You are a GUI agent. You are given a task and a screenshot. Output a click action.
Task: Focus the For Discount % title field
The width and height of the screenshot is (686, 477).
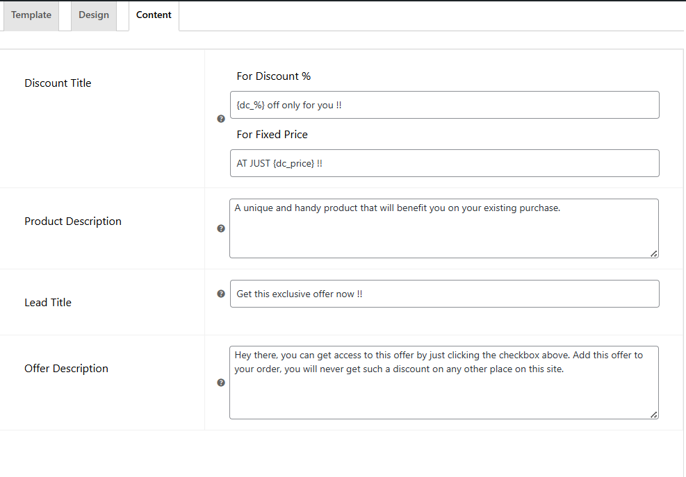point(445,105)
